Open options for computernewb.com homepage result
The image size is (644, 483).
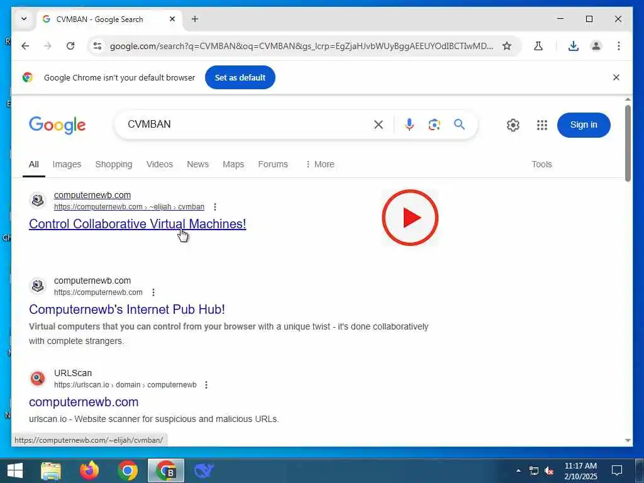pyautogui.click(x=153, y=292)
